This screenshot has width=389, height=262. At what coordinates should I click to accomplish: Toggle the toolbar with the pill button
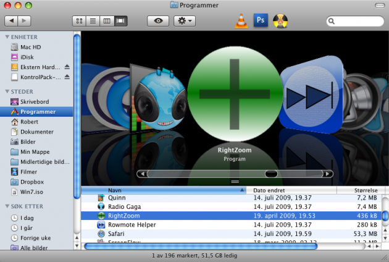380,6
